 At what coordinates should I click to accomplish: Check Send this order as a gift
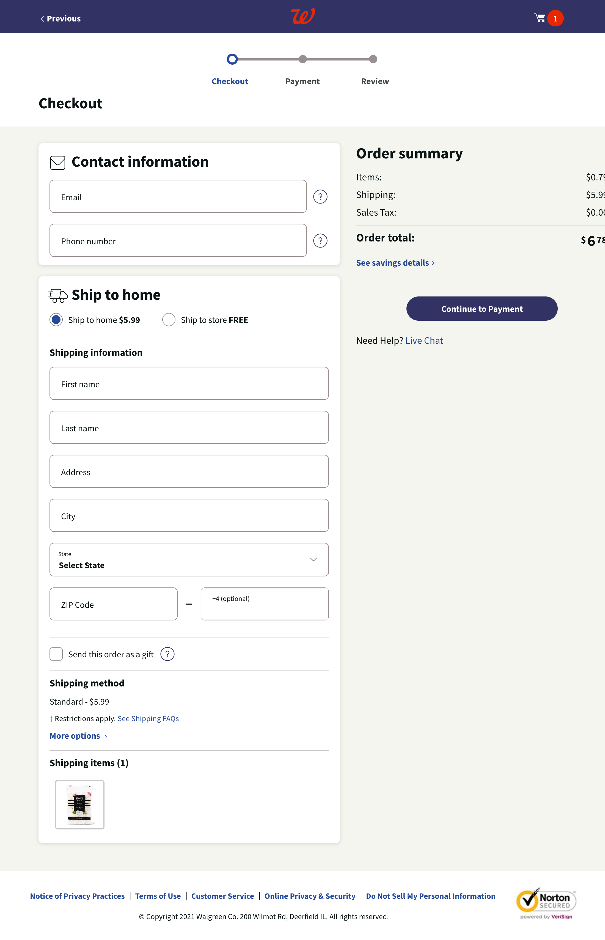point(56,654)
